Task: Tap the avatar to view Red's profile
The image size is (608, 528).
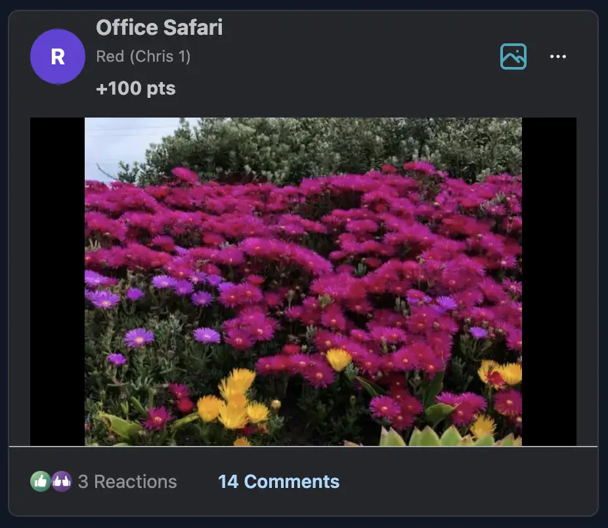Action: click(x=58, y=56)
